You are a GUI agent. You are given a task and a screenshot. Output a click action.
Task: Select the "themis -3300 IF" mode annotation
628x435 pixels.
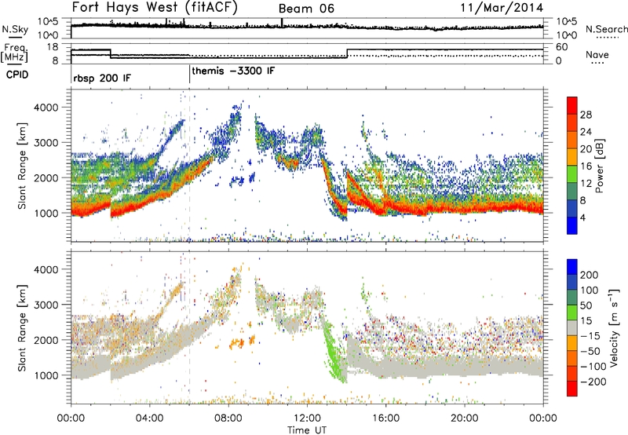(233, 71)
